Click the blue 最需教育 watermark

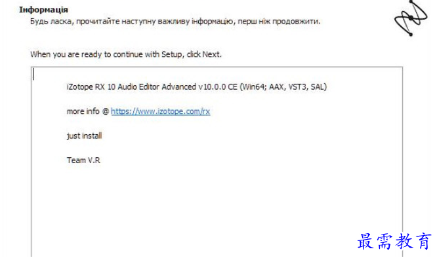pyautogui.click(x=394, y=241)
